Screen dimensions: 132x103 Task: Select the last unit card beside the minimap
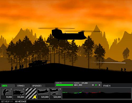[56, 94]
